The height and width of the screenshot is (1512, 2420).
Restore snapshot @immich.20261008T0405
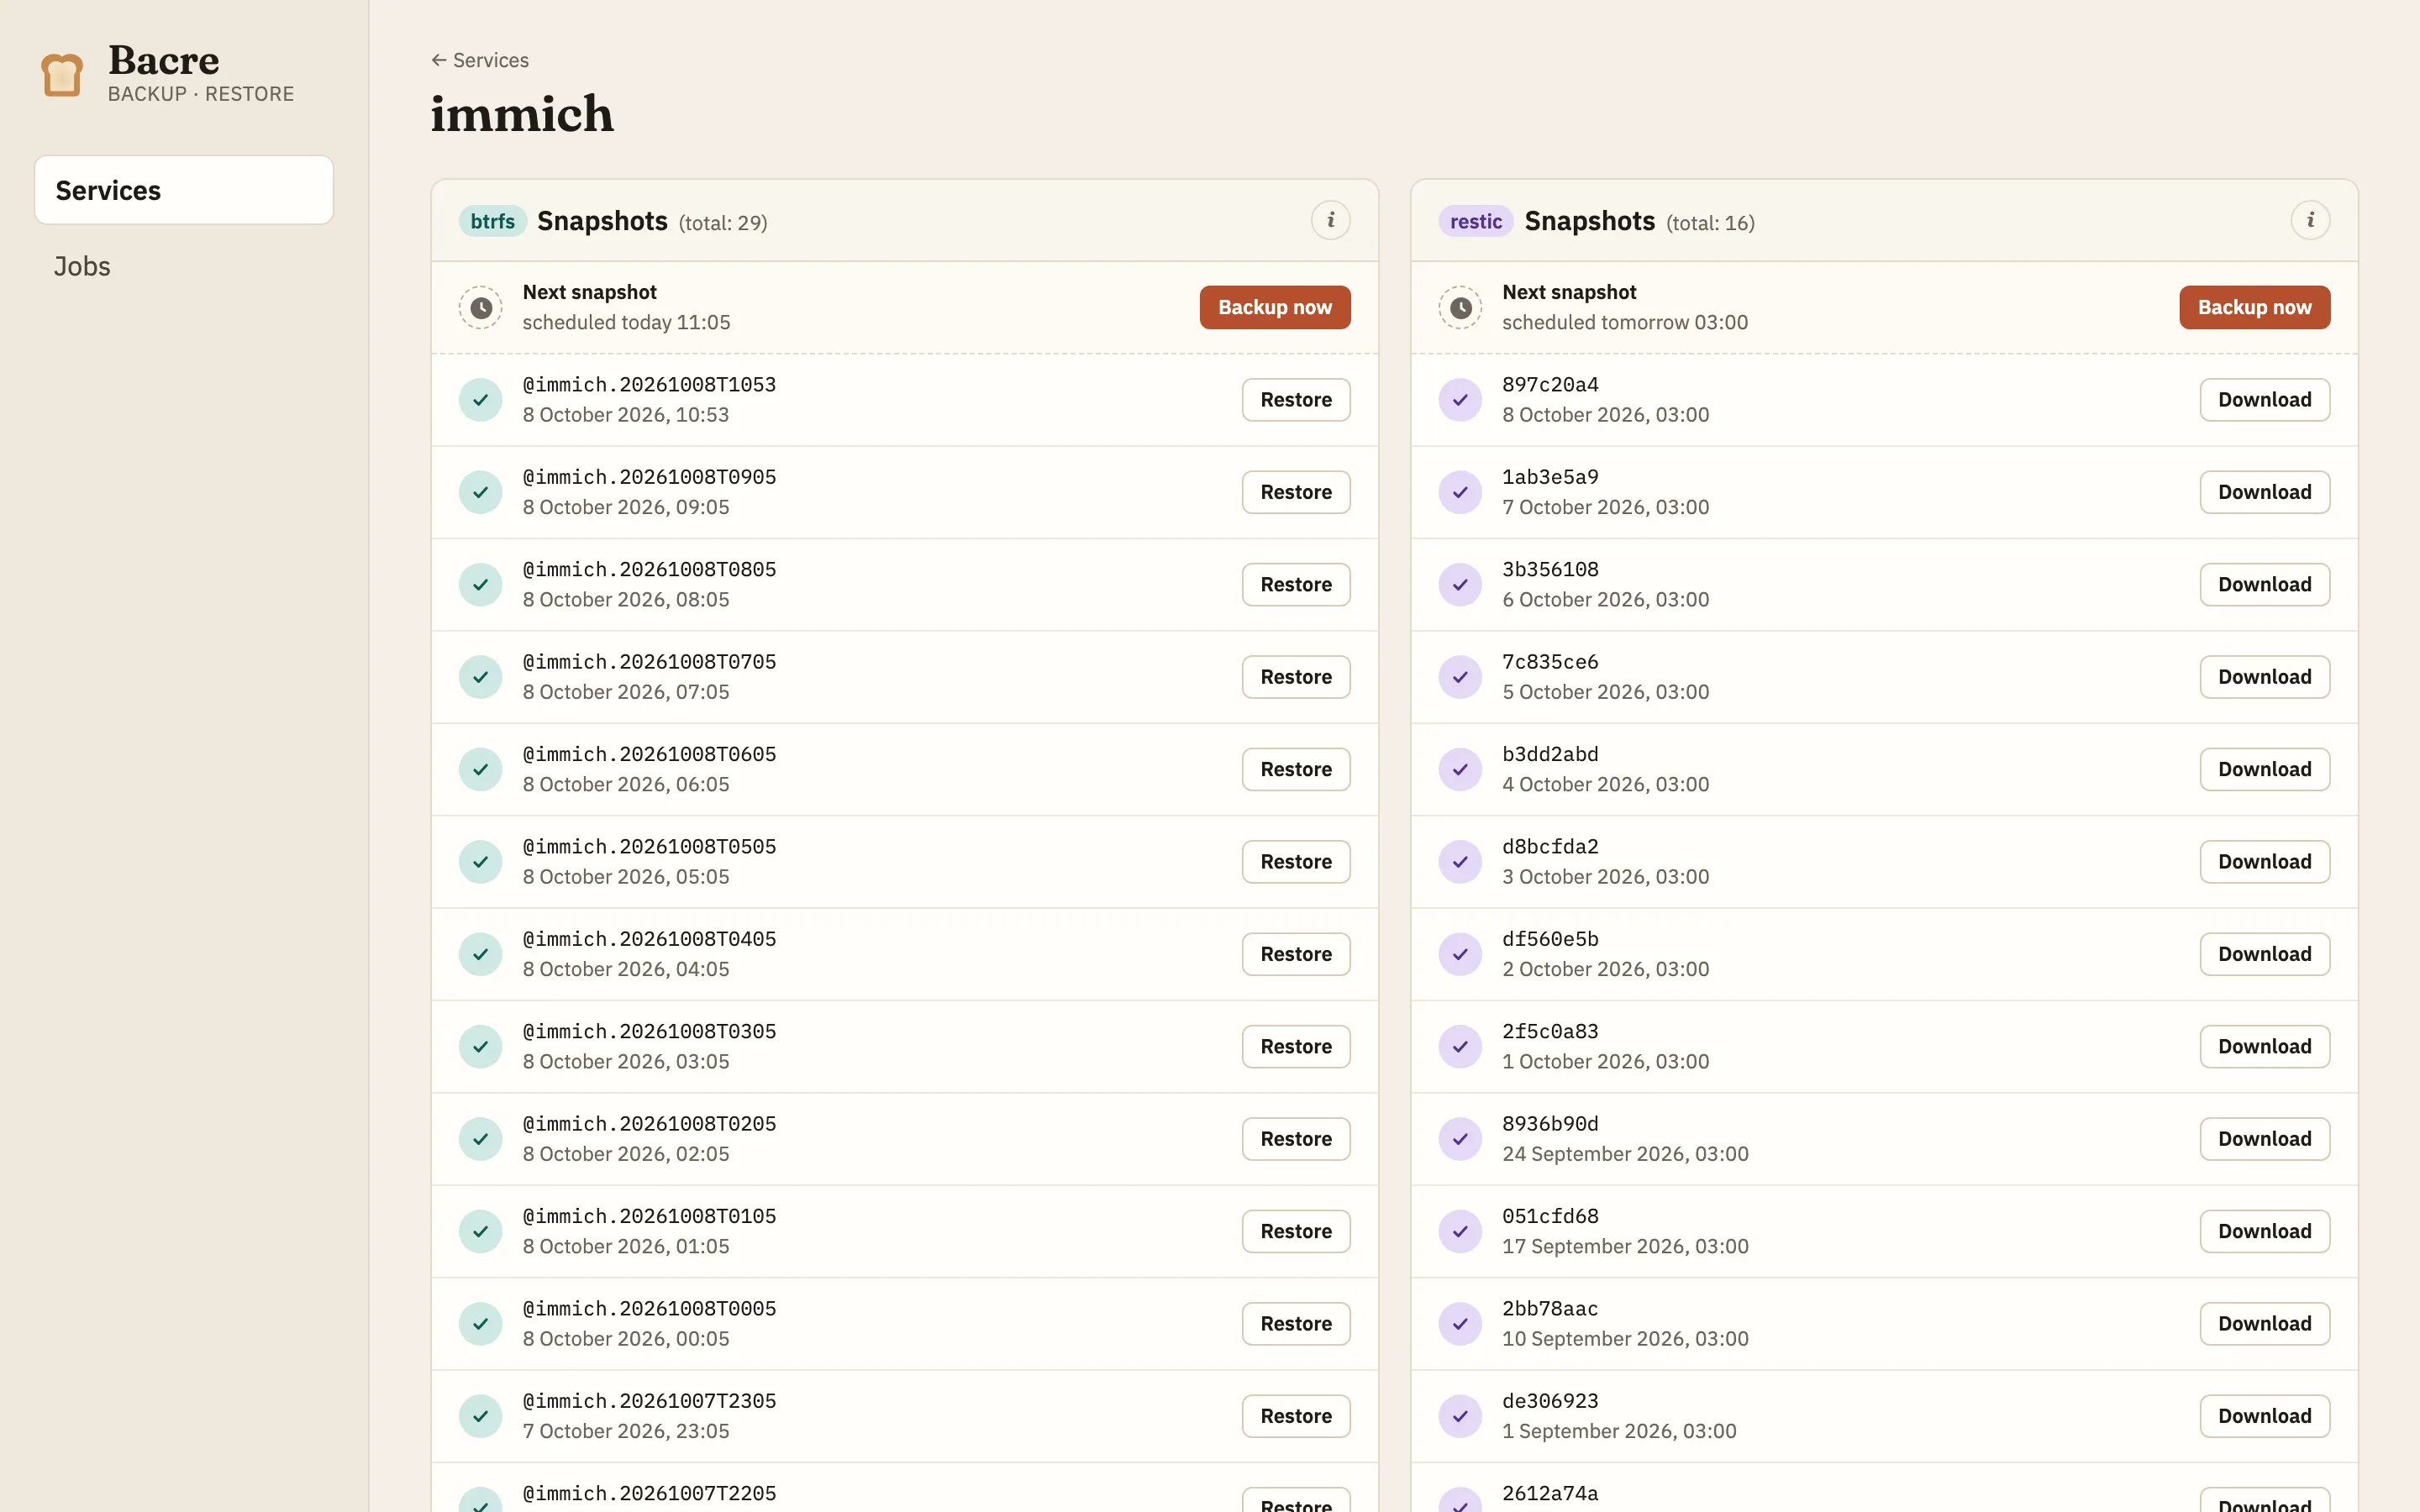[x=1296, y=954]
